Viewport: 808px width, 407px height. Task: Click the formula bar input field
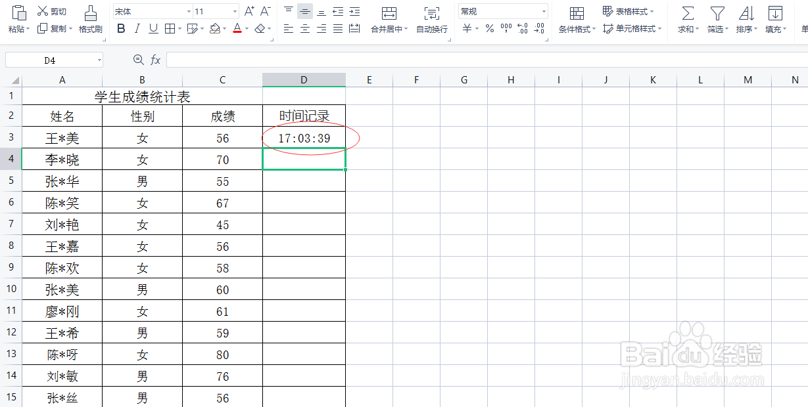tap(487, 60)
